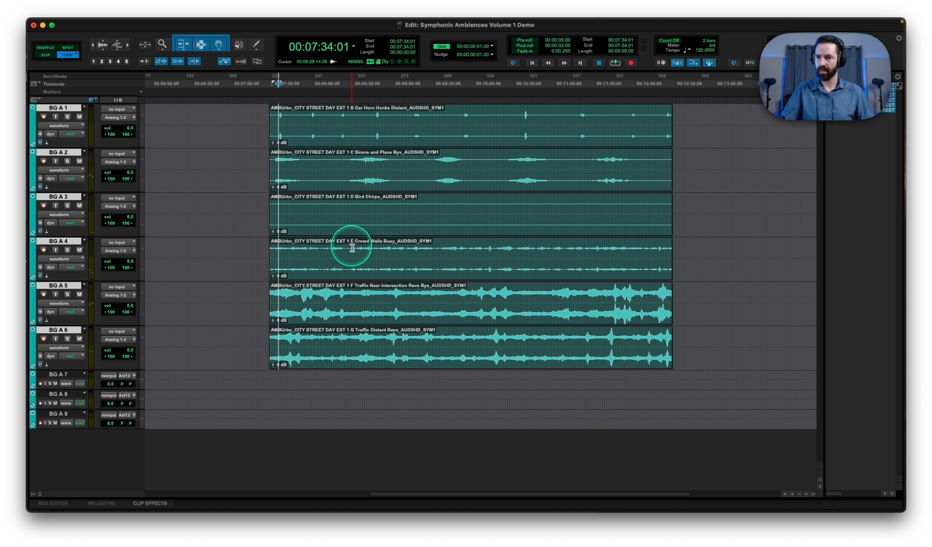Toggle the Metronome click icon

(677, 63)
